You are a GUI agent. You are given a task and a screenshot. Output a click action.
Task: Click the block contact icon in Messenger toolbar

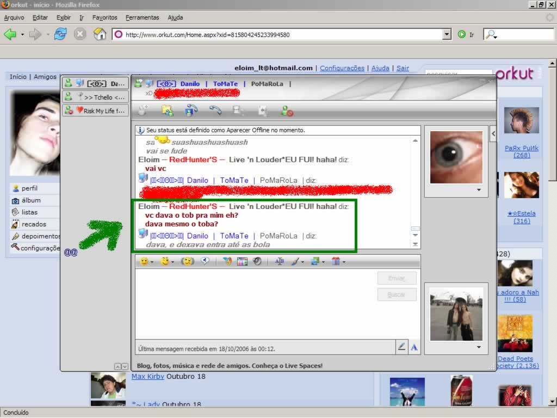point(287,110)
